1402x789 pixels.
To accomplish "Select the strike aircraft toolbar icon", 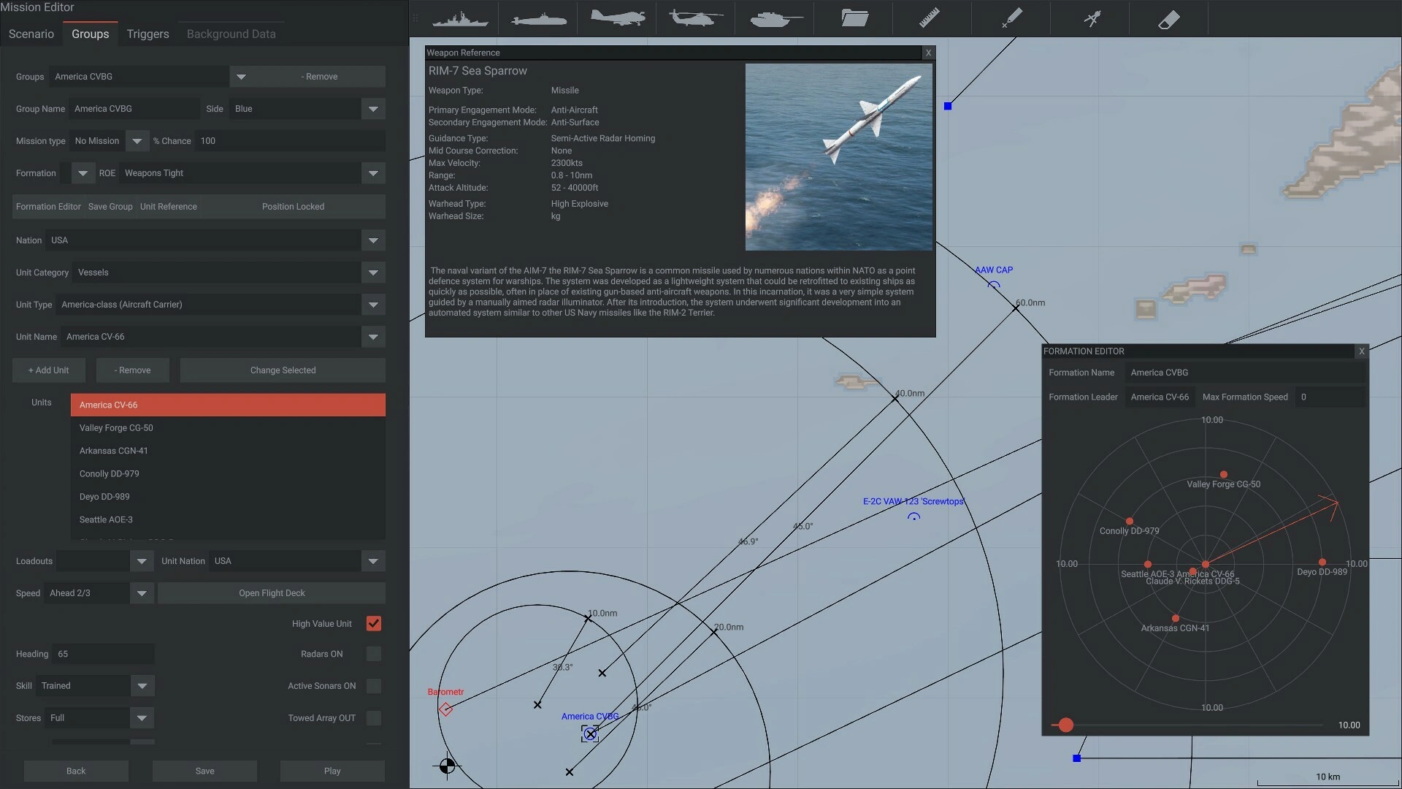I will pos(616,18).
